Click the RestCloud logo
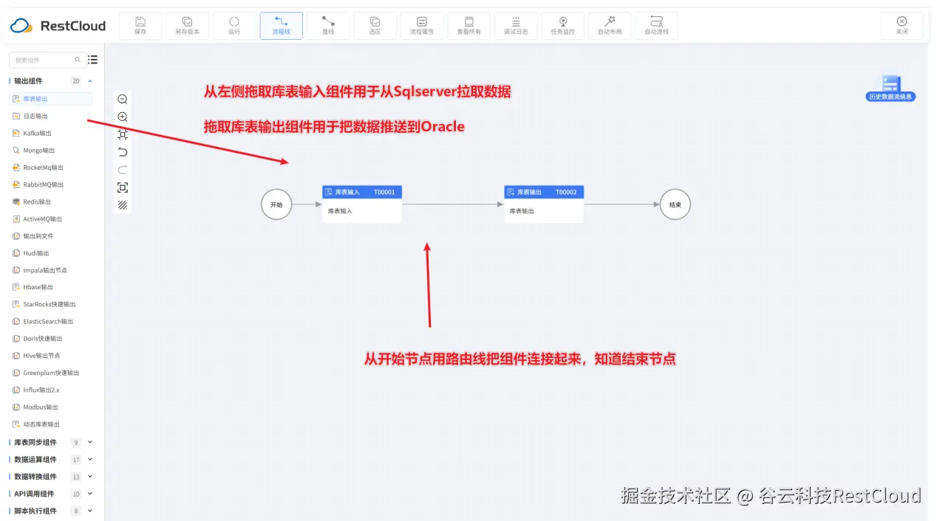 [58, 26]
